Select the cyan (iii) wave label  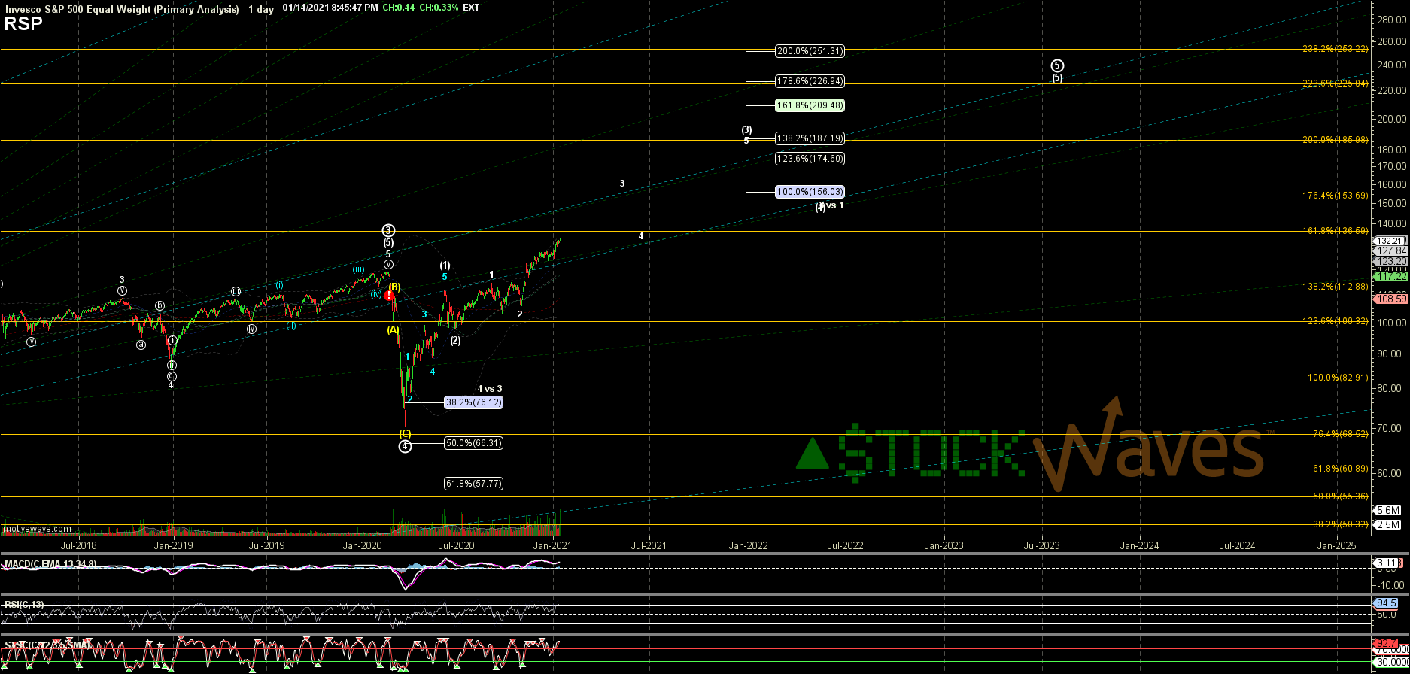point(359,269)
